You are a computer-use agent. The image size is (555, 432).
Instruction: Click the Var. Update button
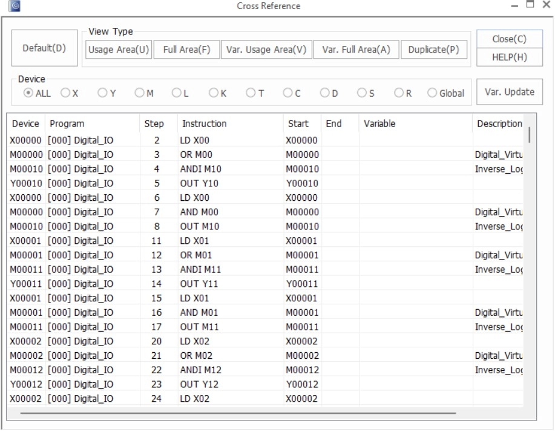click(x=510, y=92)
